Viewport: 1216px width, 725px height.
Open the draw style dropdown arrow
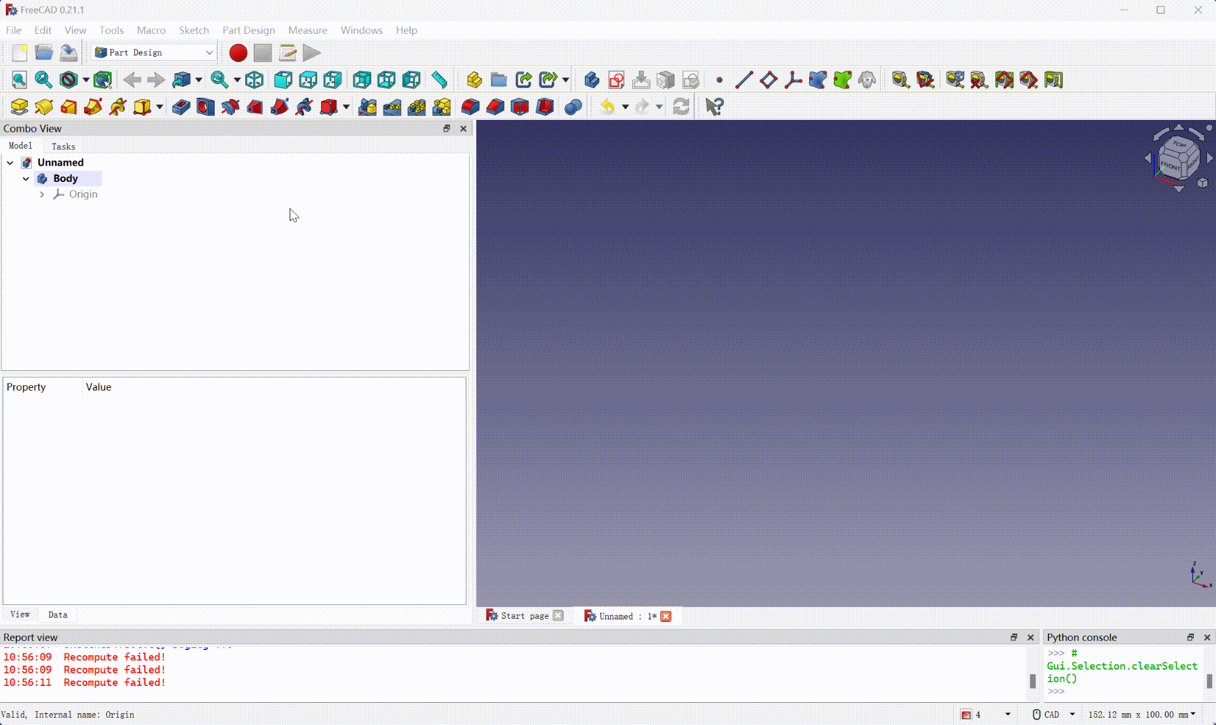(x=85, y=80)
